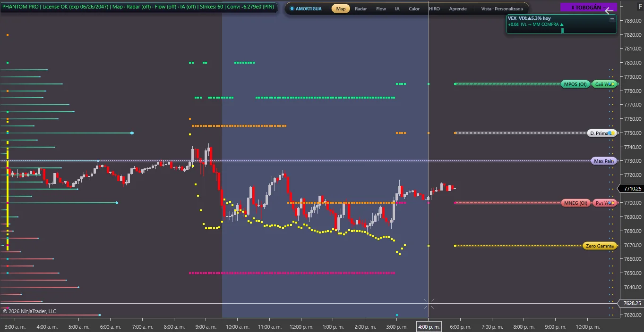Click the current price marker 7710.25
The height and width of the screenshot is (332, 644).
click(x=632, y=189)
